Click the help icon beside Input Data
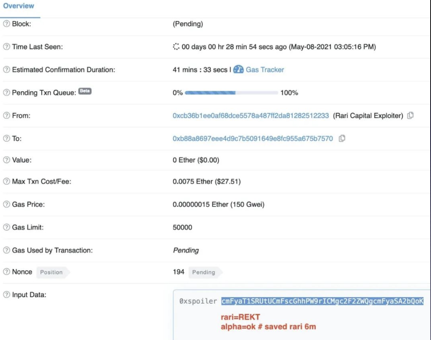The image size is (431, 340). [x=6, y=294]
